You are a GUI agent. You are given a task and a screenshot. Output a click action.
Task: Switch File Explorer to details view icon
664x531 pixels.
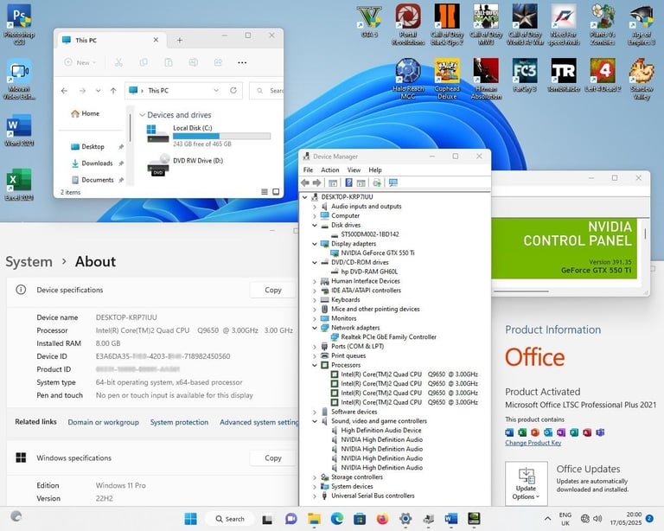[x=265, y=192]
